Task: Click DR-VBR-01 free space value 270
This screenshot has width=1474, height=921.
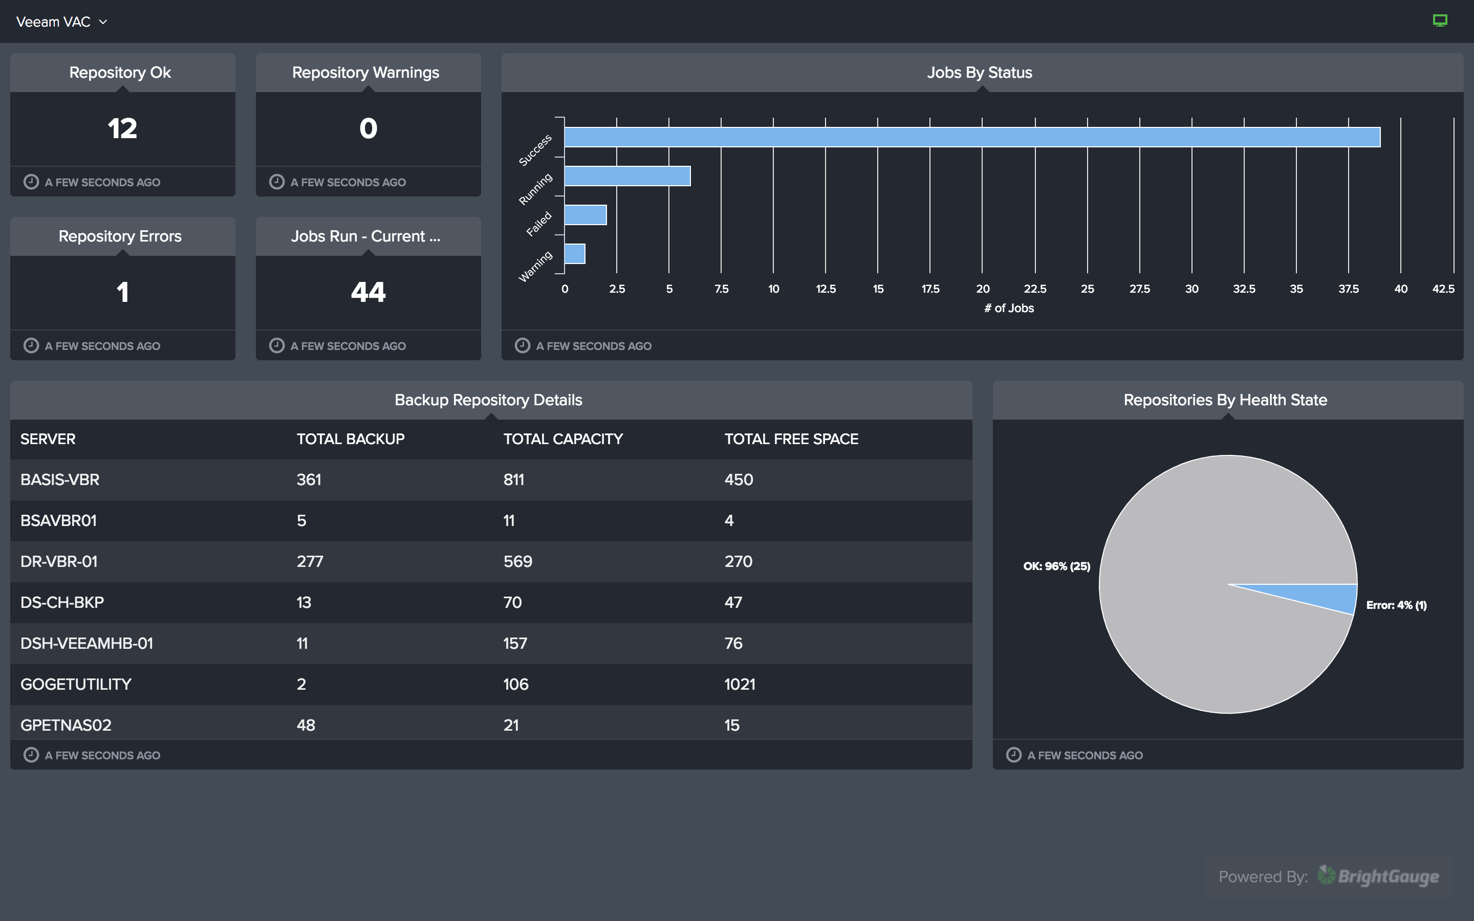Action: 738,562
